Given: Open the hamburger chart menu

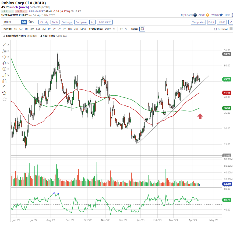Looking at the screenshot, I should pyautogui.click(x=231, y=29).
